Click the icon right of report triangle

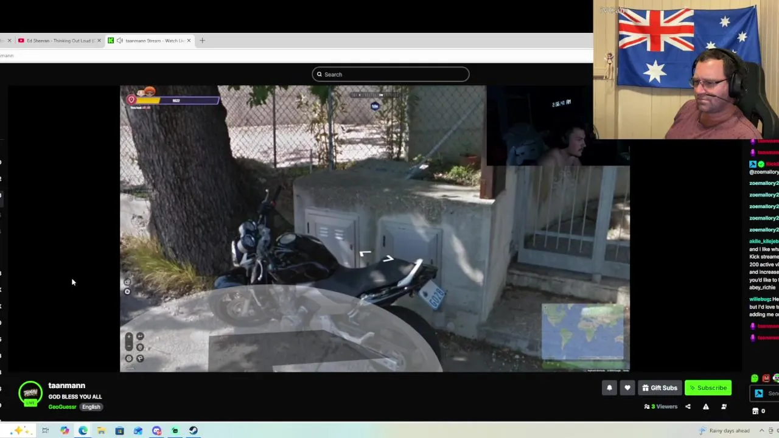coord(724,406)
